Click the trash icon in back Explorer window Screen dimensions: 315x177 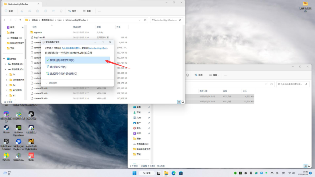coord(187,75)
